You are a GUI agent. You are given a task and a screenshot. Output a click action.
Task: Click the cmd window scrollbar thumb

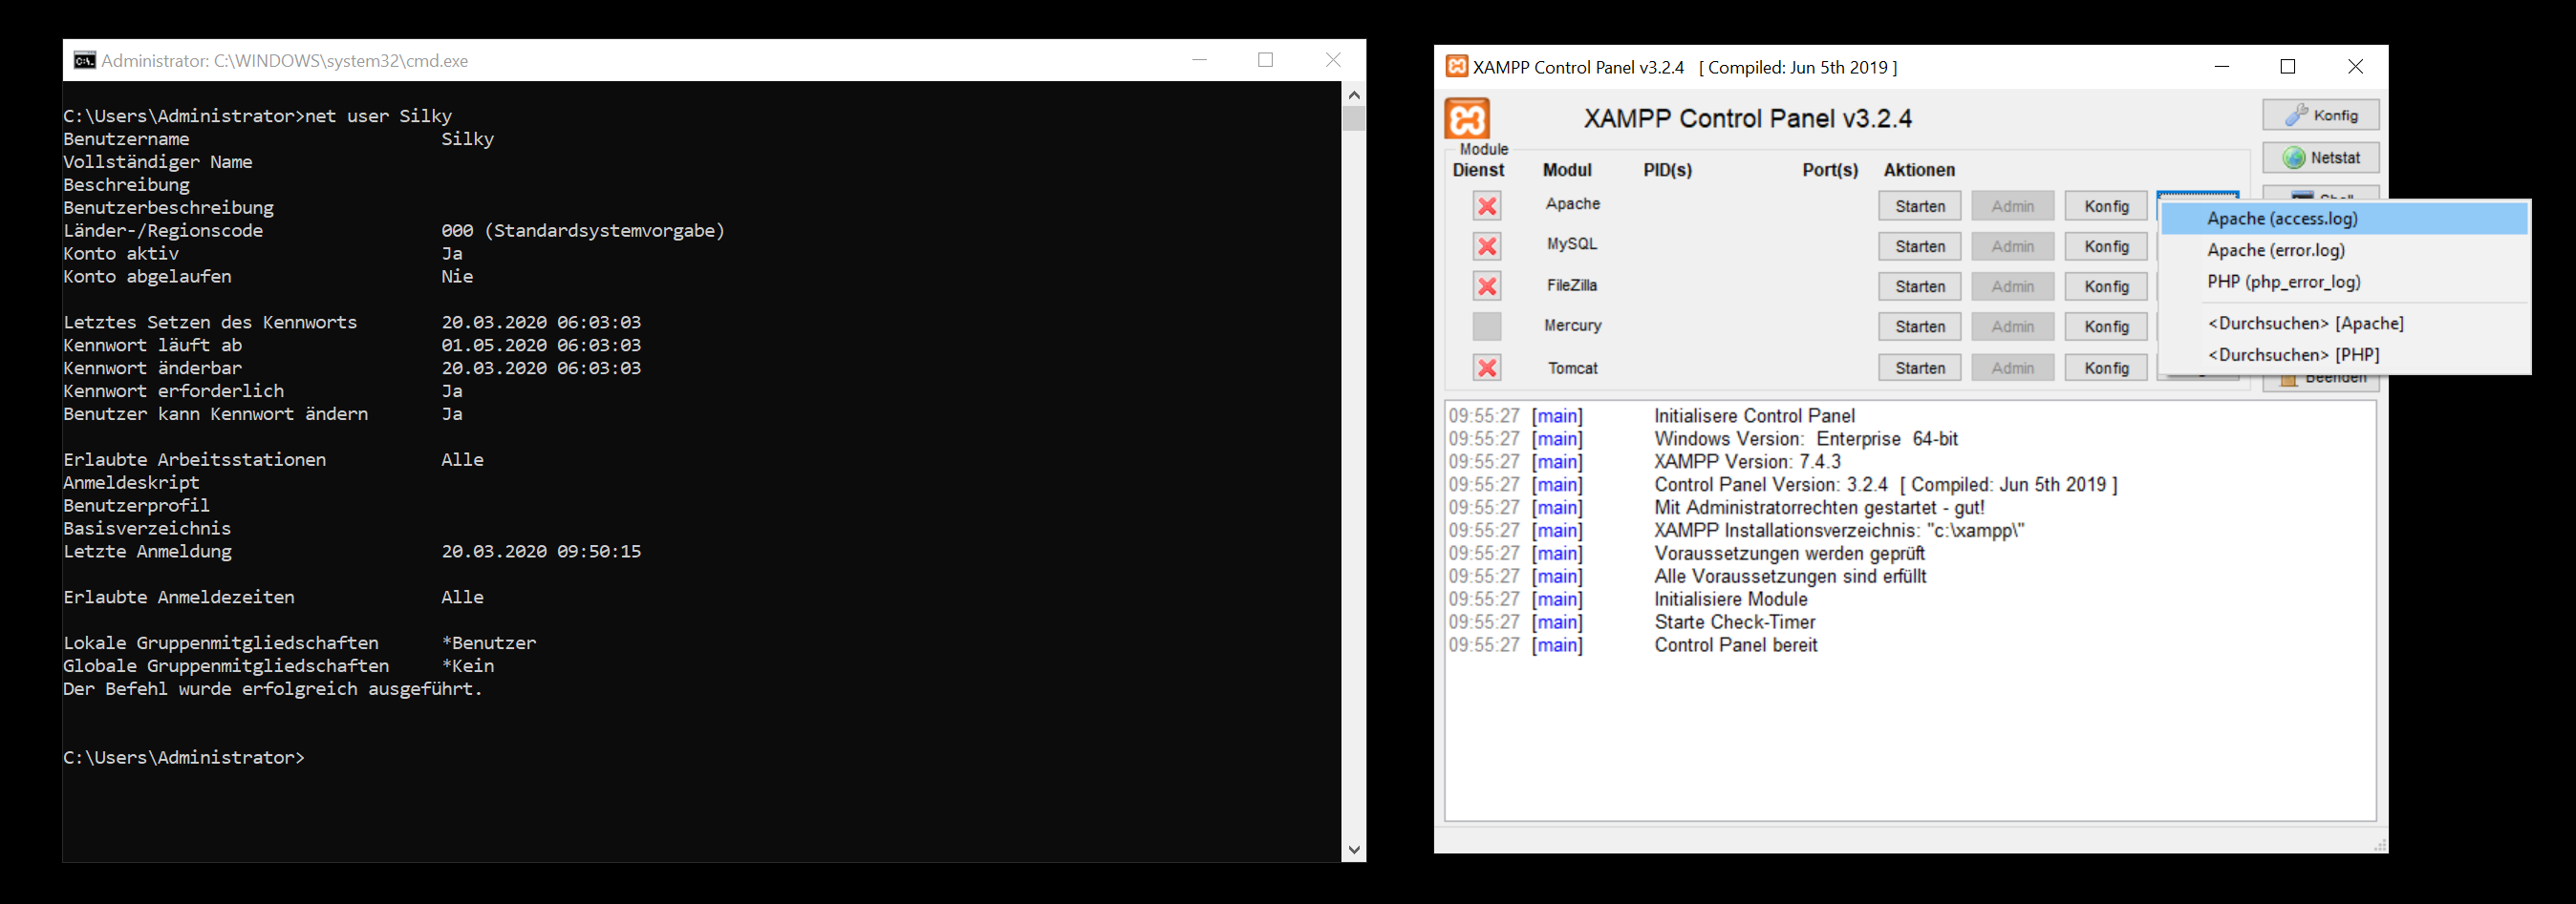click(x=1354, y=119)
